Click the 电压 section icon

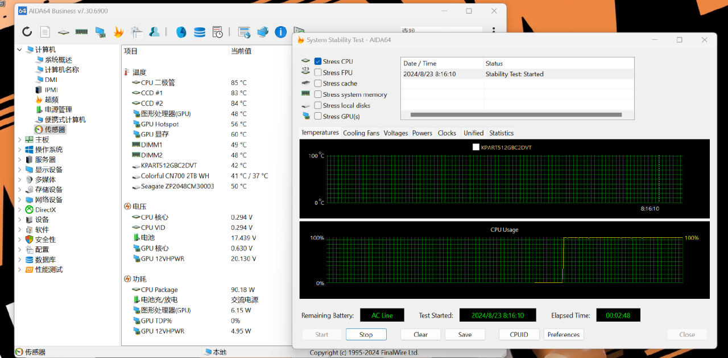click(127, 206)
